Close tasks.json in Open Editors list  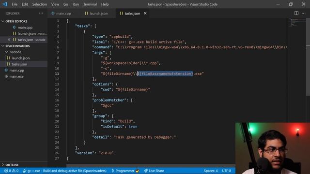click(x=9, y=40)
